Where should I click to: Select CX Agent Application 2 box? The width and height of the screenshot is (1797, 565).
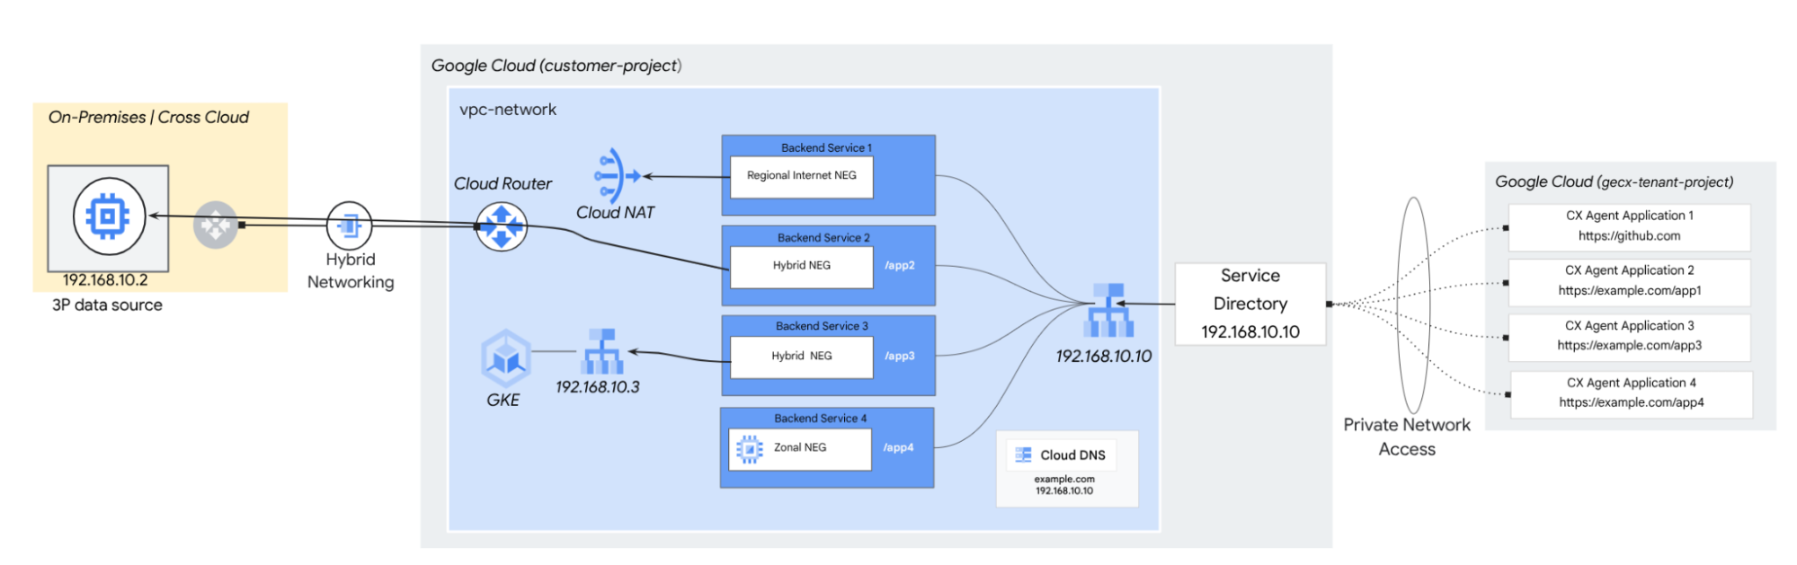tap(1630, 282)
